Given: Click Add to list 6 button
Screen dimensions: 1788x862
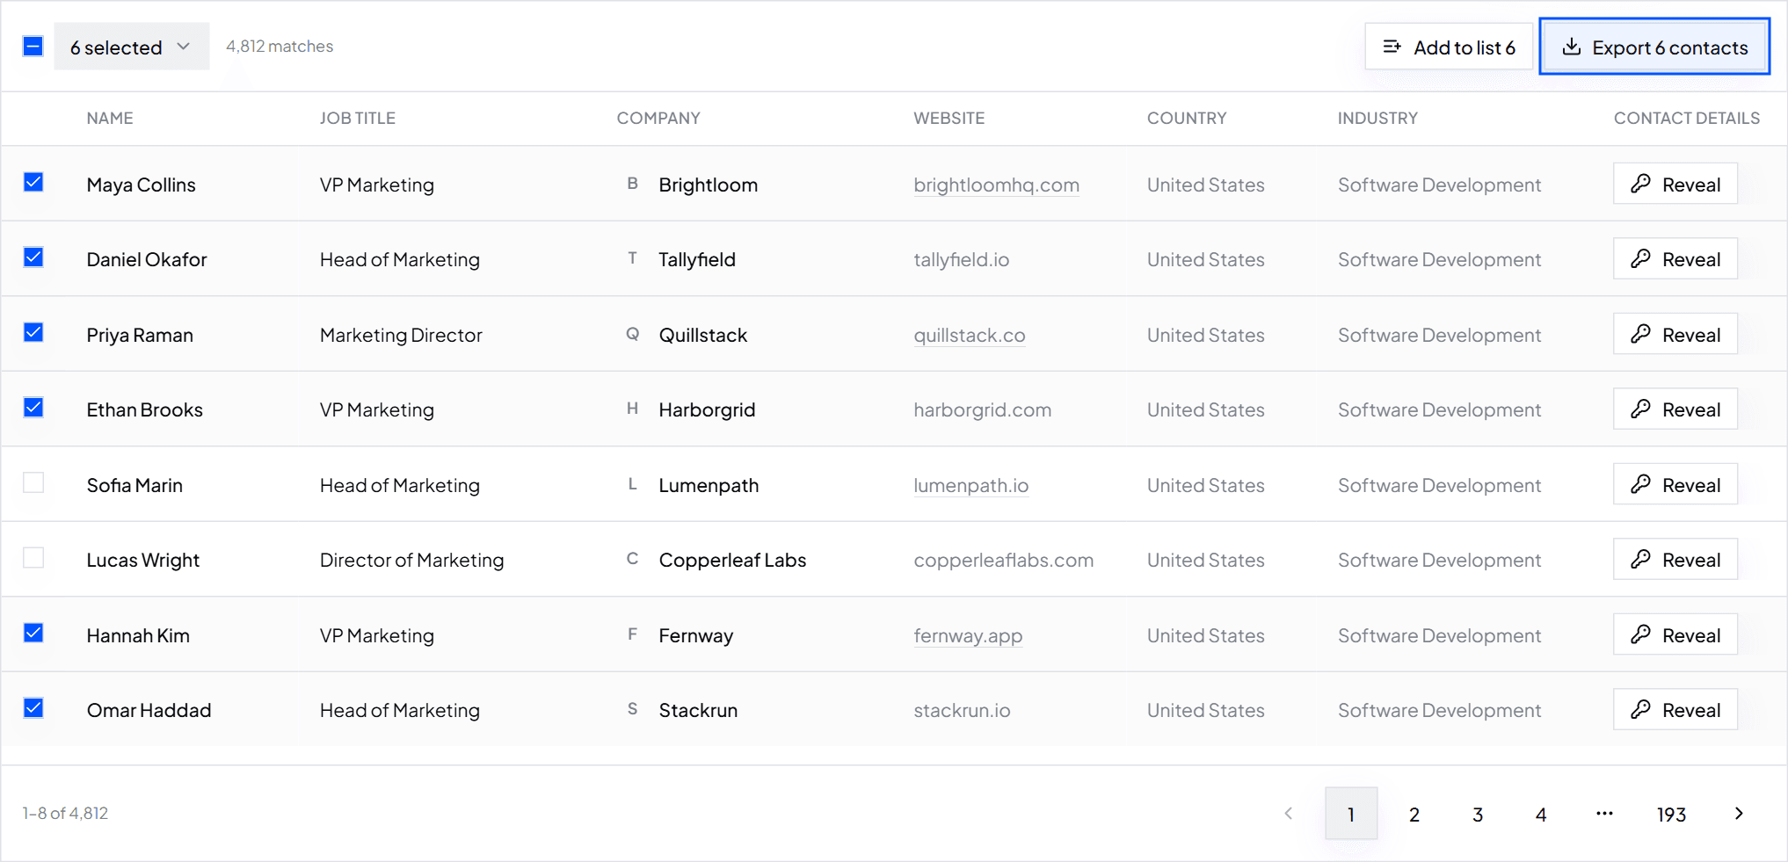Looking at the screenshot, I should pyautogui.click(x=1449, y=47).
